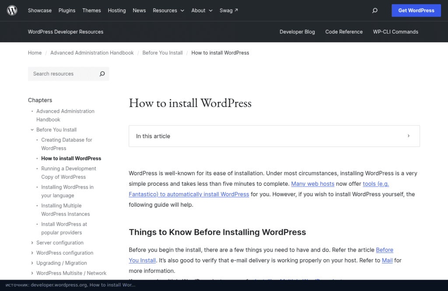Click the WordPress Multisite / Network label

coord(71,274)
